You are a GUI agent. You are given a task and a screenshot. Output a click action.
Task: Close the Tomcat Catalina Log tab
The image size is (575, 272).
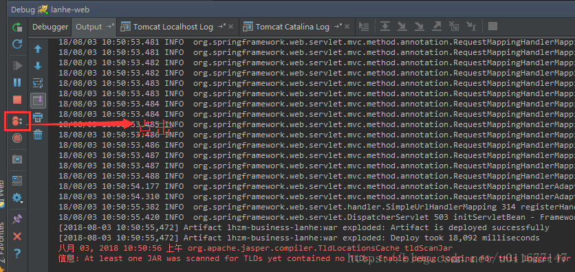347,27
